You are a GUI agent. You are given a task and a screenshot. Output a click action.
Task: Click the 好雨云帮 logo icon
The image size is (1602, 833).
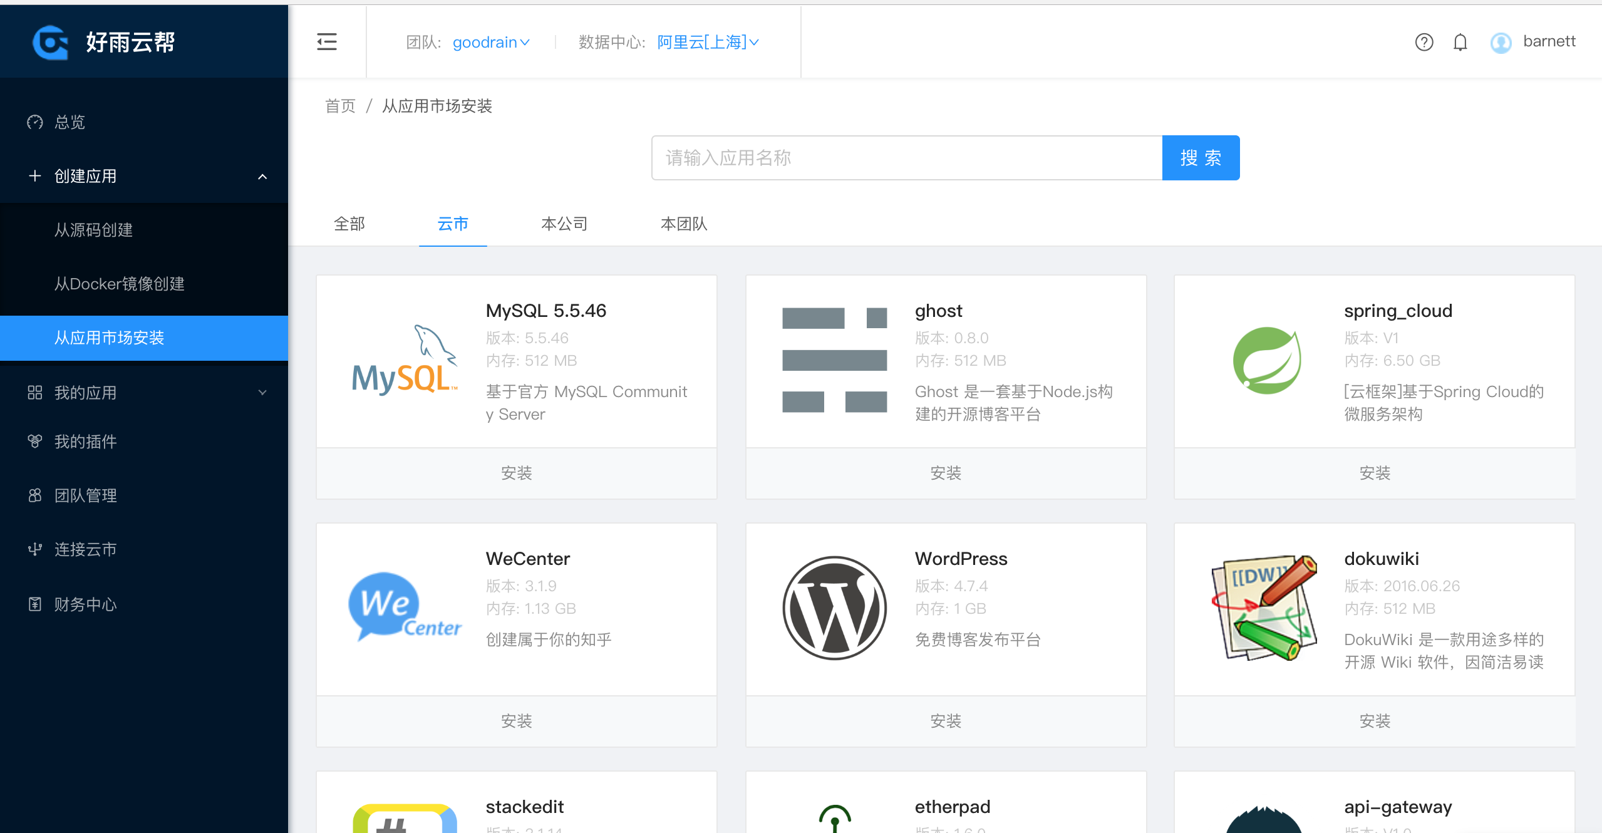click(50, 42)
